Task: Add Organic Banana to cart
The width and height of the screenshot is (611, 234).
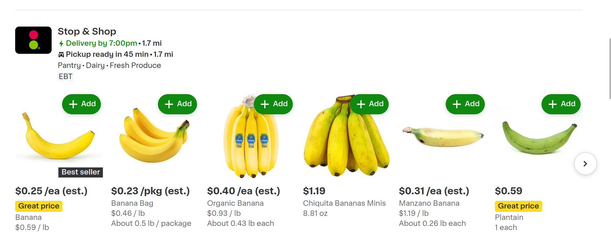Action: click(x=273, y=104)
